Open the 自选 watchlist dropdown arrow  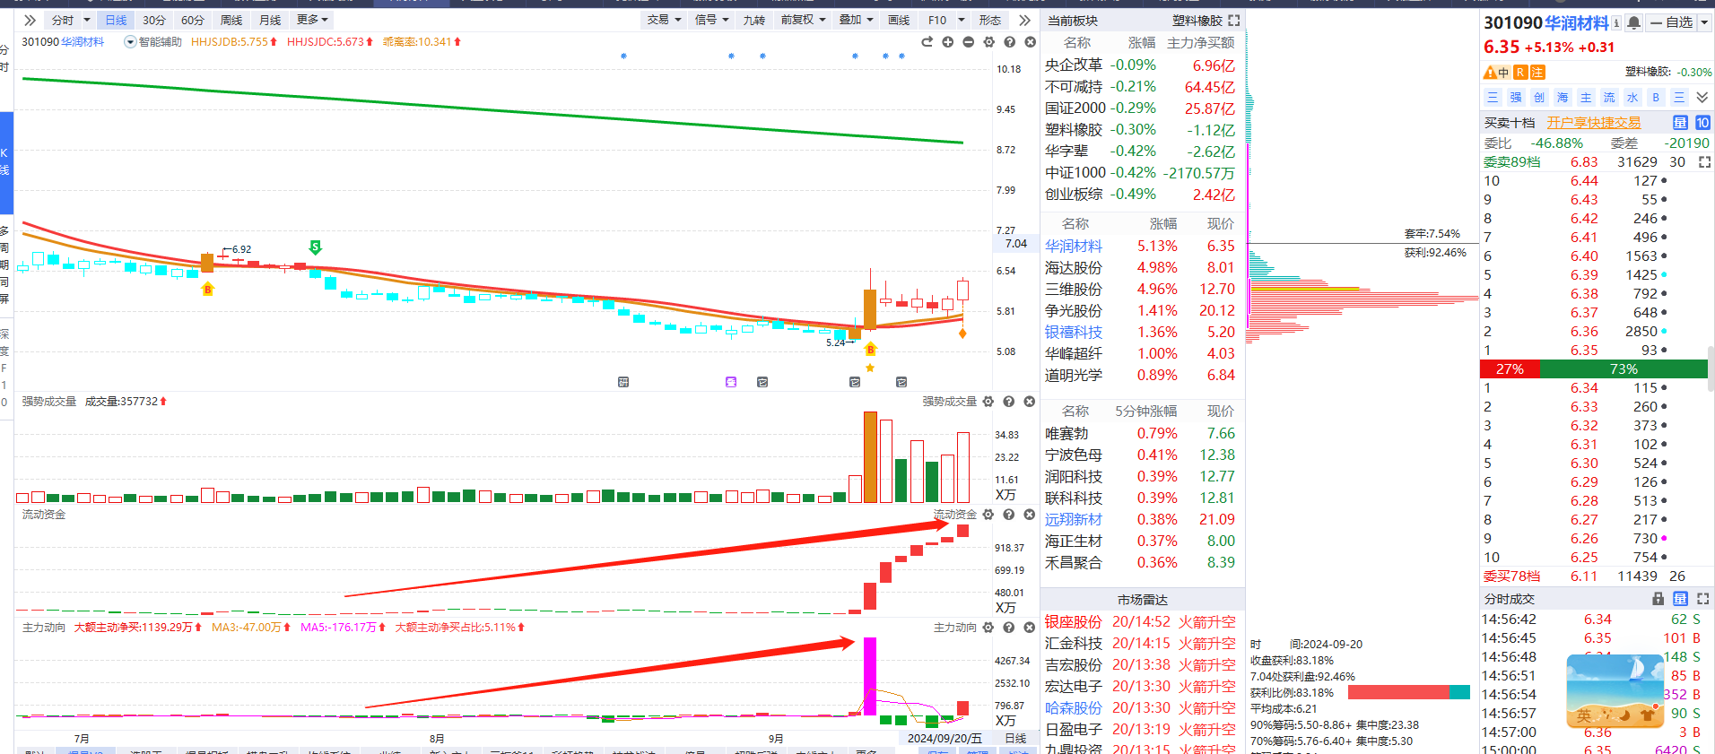pyautogui.click(x=1704, y=23)
